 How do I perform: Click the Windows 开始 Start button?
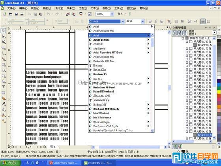tap(10, 163)
